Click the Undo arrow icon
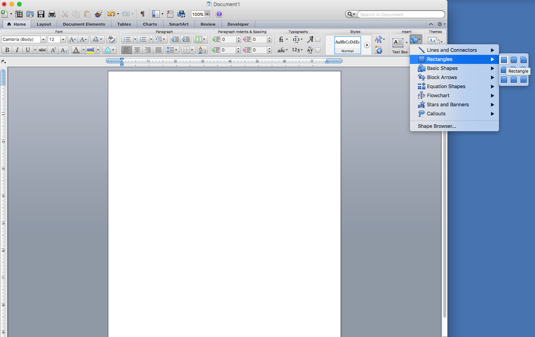Viewport: 535px width, 337px height. tap(111, 14)
